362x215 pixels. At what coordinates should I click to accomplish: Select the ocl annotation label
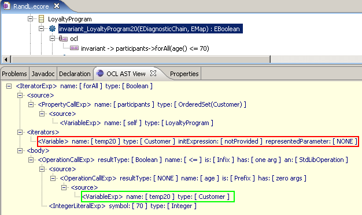coord(74,39)
